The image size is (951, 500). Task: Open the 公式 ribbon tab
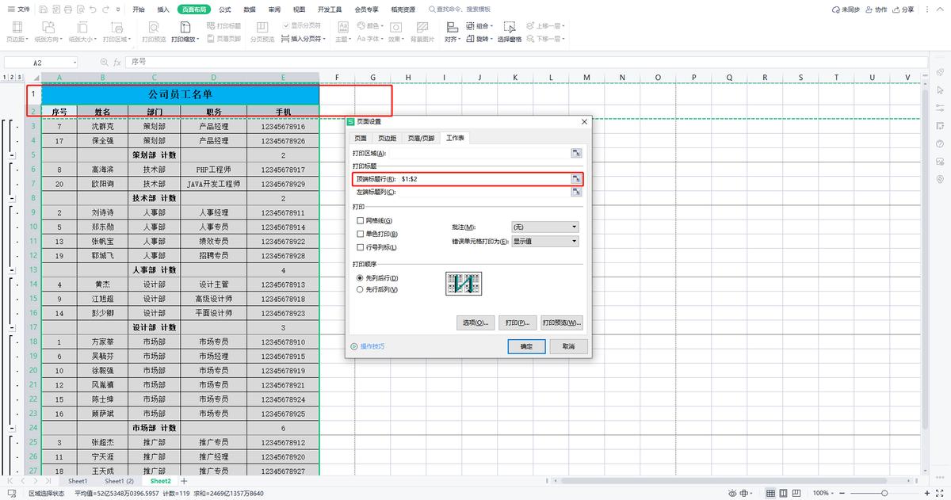click(x=225, y=10)
